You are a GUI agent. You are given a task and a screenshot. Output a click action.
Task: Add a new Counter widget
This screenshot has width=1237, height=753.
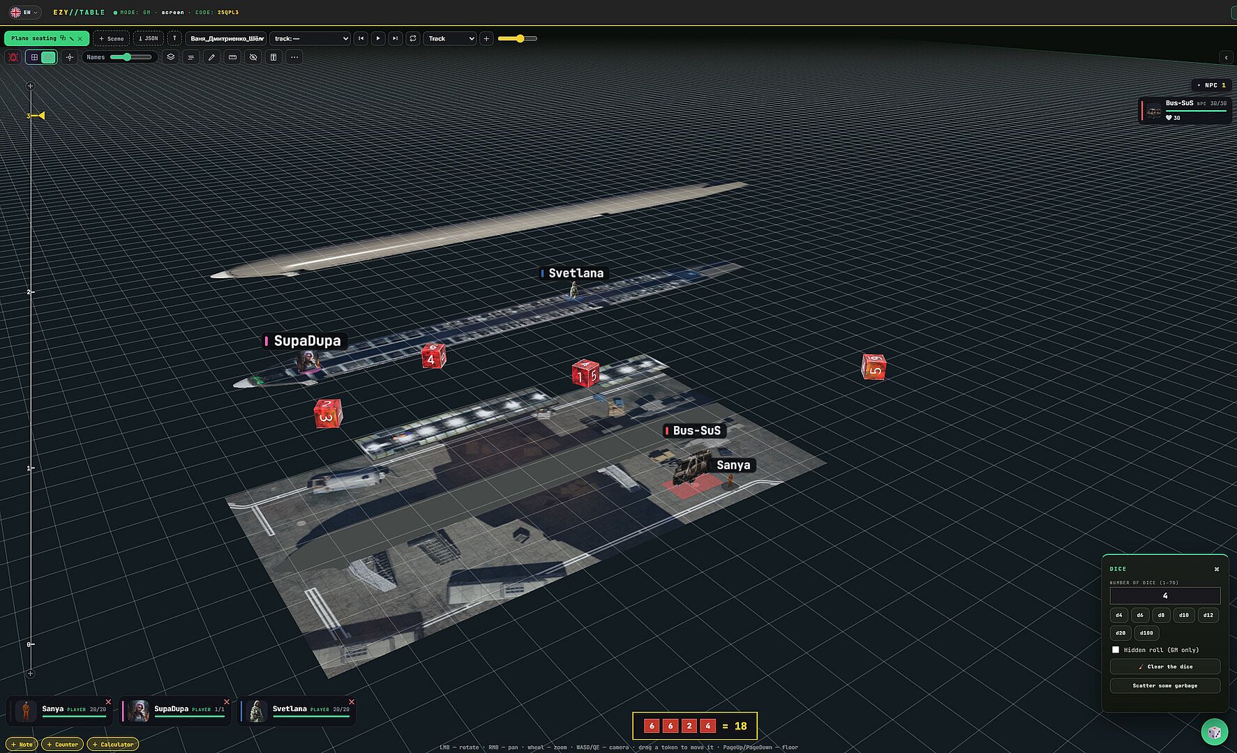point(62,744)
